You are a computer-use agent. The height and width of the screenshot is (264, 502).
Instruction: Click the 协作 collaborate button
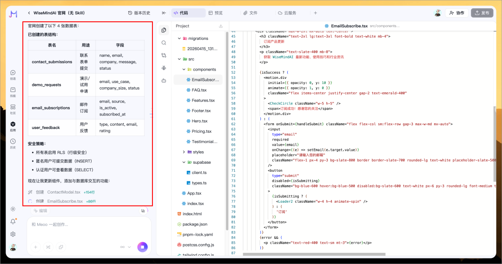pos(456,13)
